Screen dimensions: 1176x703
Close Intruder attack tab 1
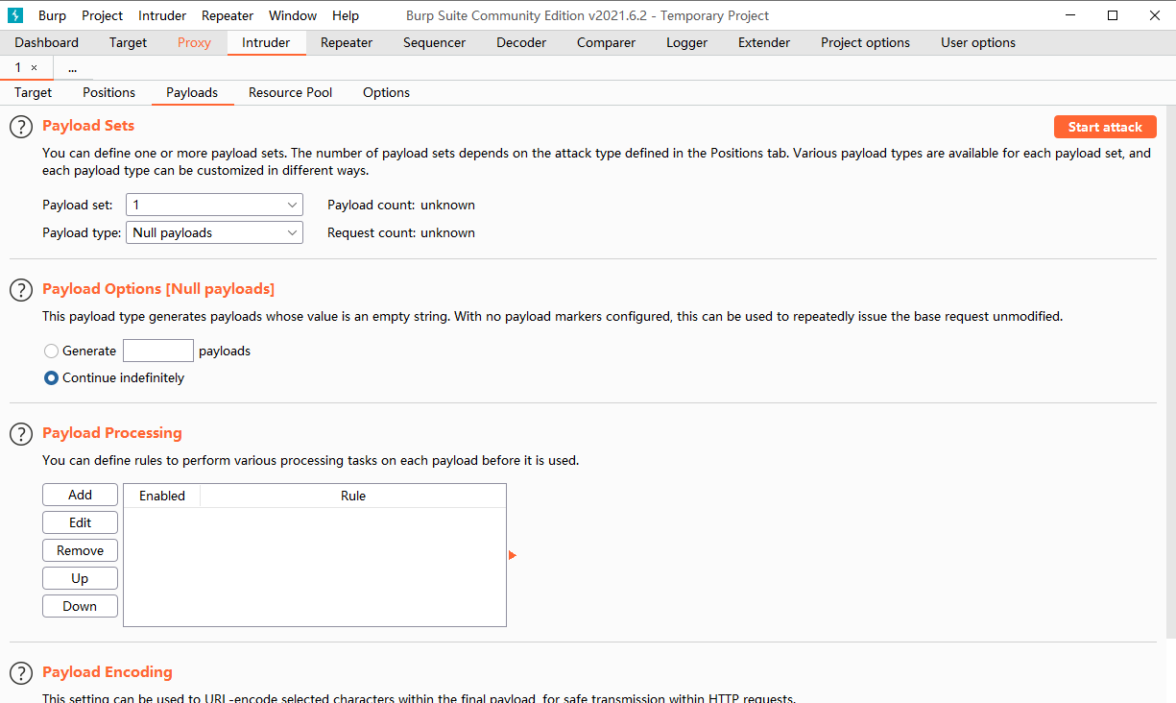[x=35, y=67]
